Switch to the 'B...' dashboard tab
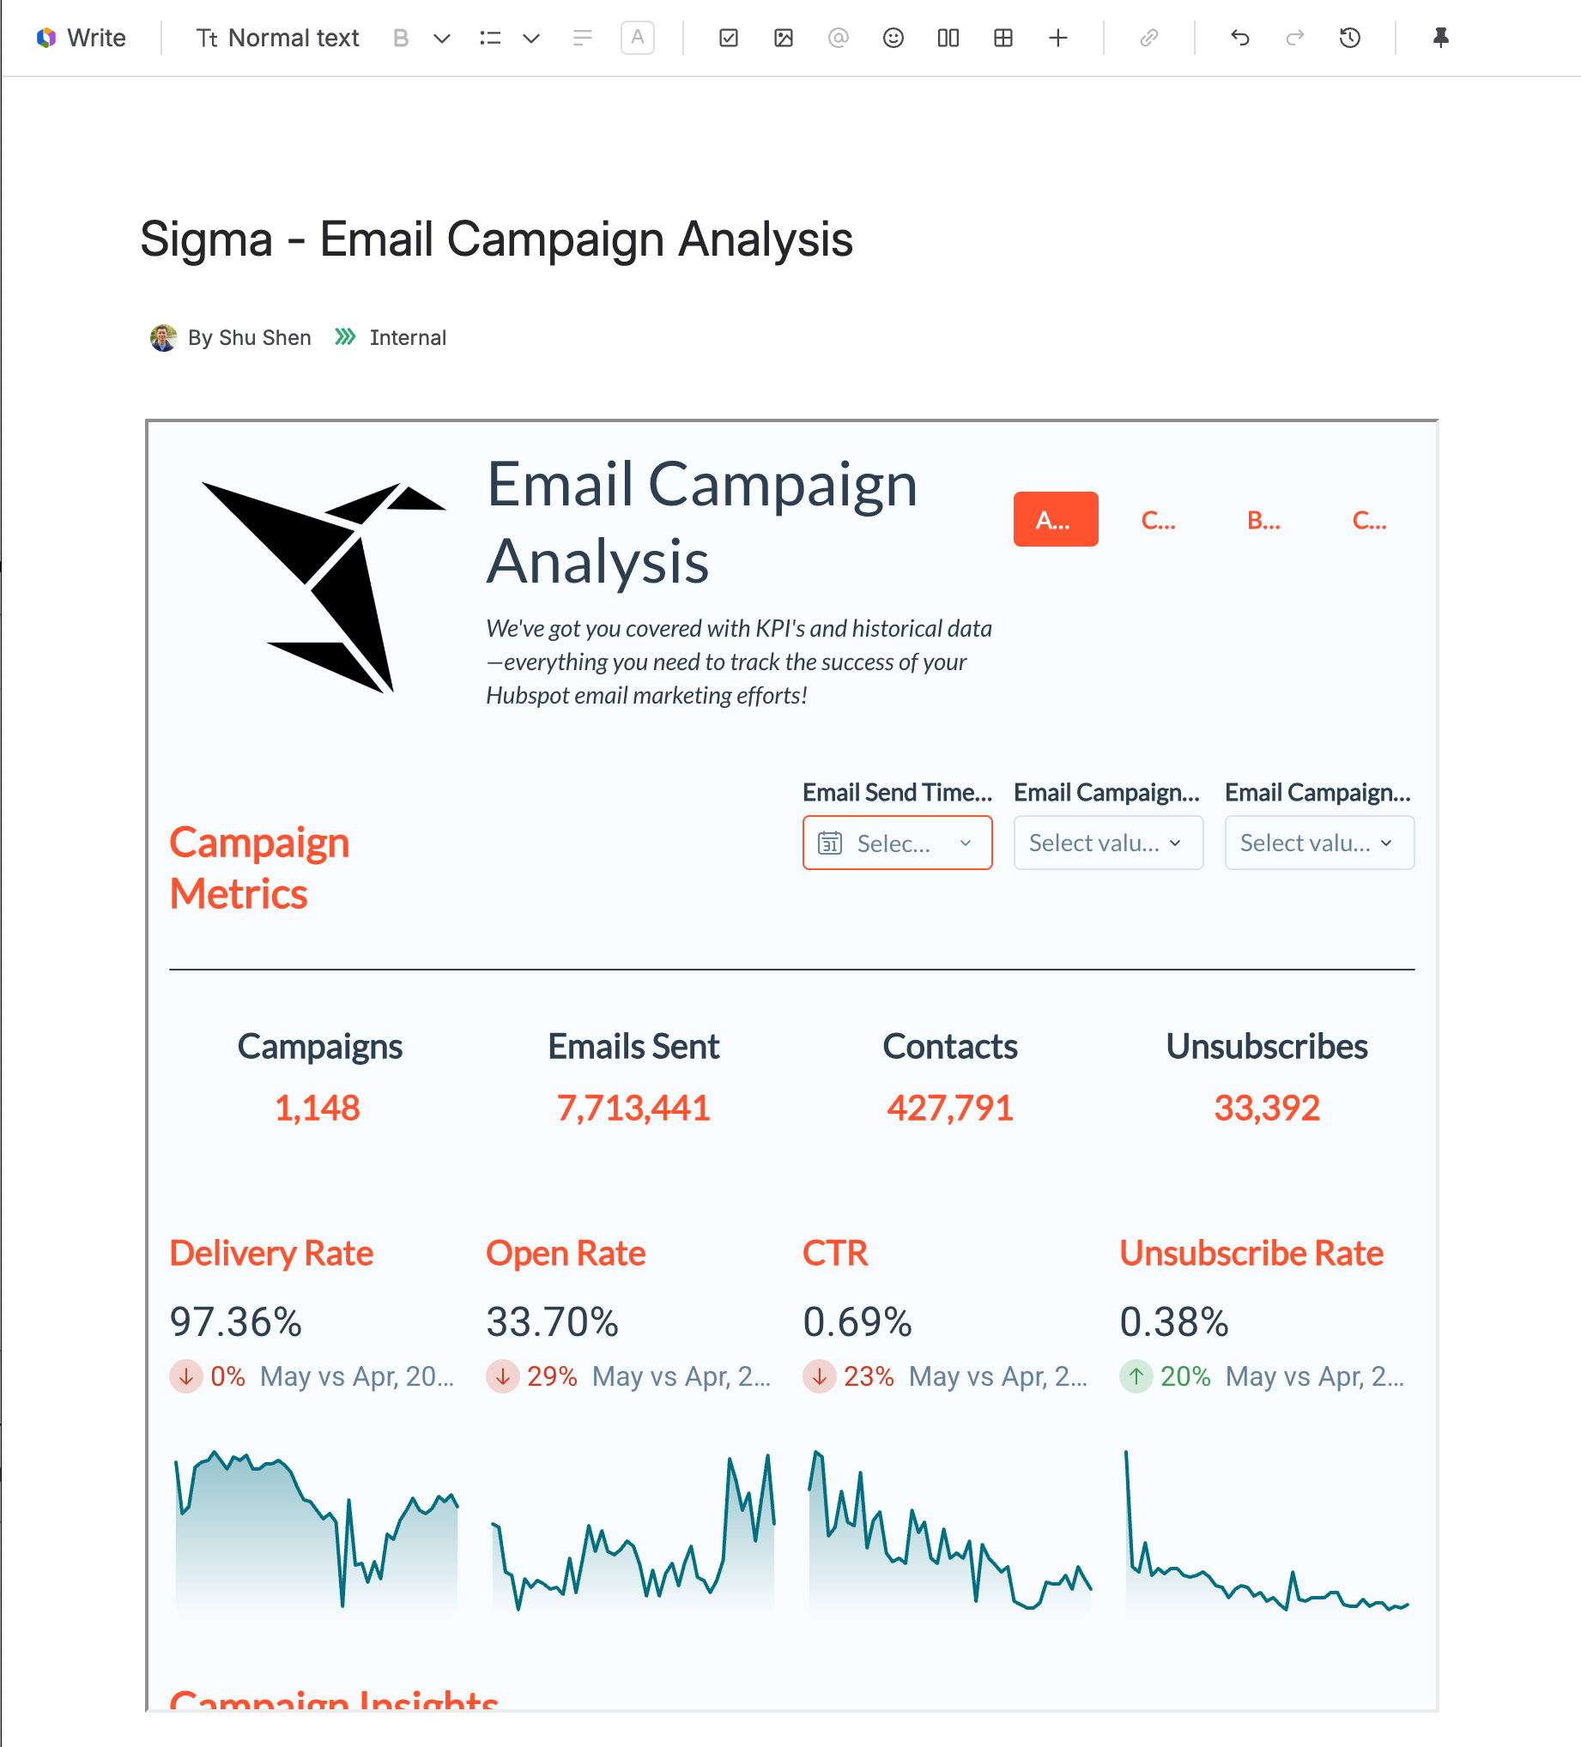This screenshot has width=1581, height=1747. point(1263,520)
